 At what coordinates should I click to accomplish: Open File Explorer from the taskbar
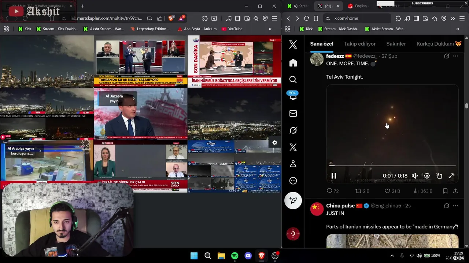coord(221,256)
